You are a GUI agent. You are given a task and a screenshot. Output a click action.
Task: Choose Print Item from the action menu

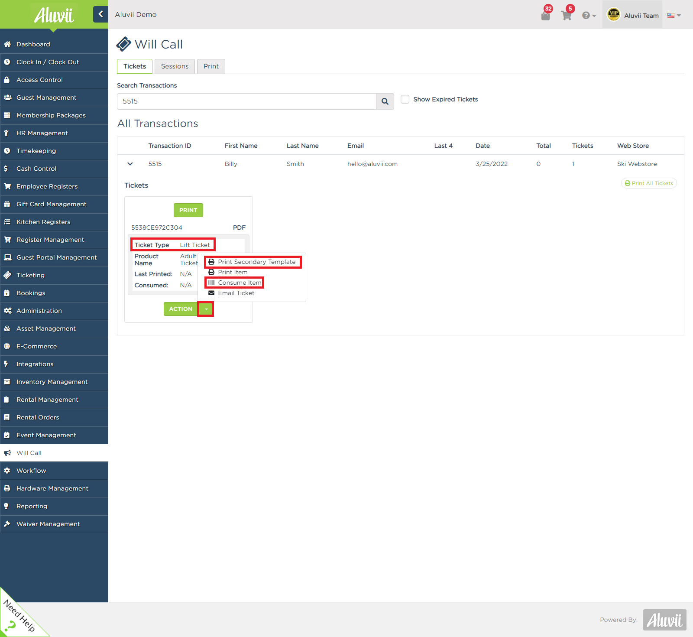point(228,272)
